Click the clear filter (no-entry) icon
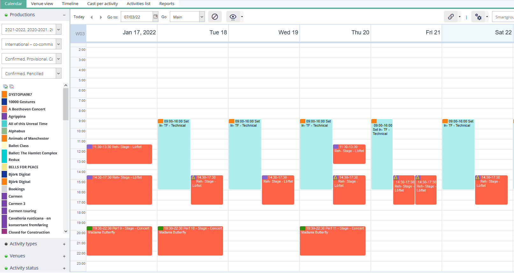The width and height of the screenshot is (514, 273). tap(215, 17)
